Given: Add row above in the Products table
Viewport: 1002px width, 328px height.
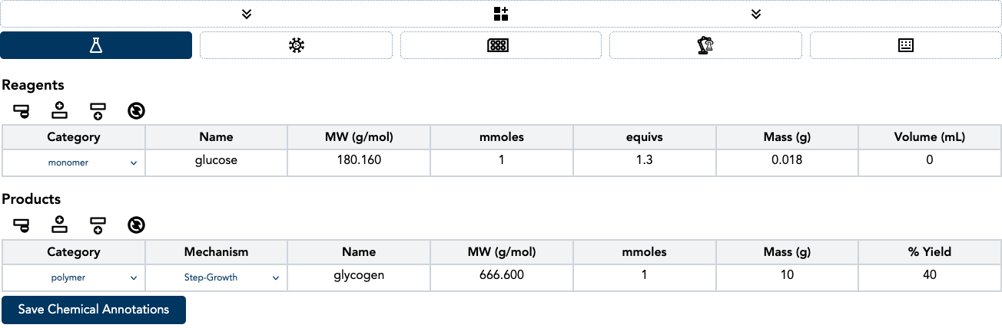Looking at the screenshot, I should coord(59,225).
